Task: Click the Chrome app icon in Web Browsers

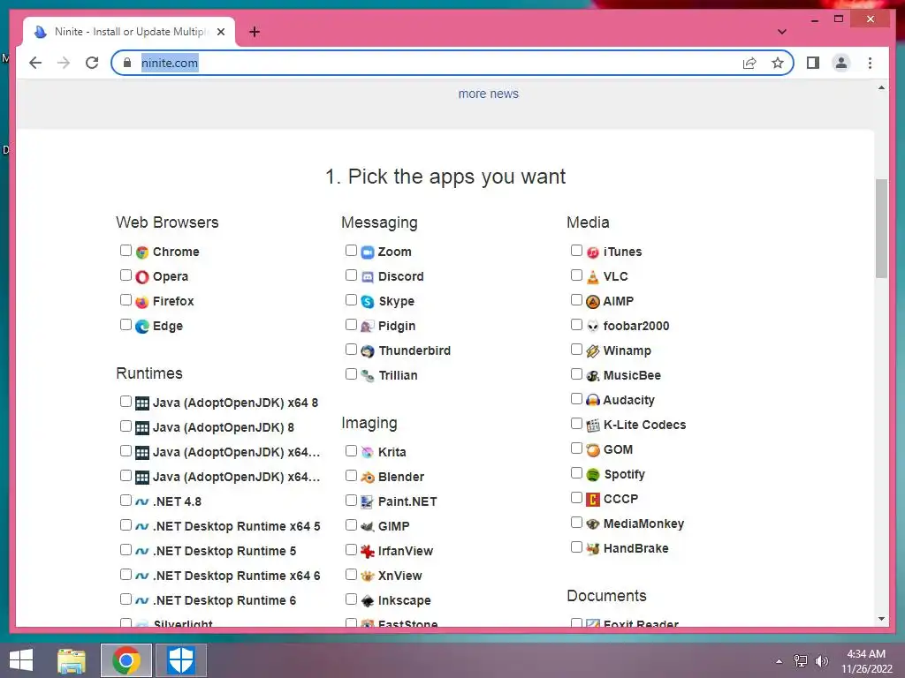Action: [142, 252]
